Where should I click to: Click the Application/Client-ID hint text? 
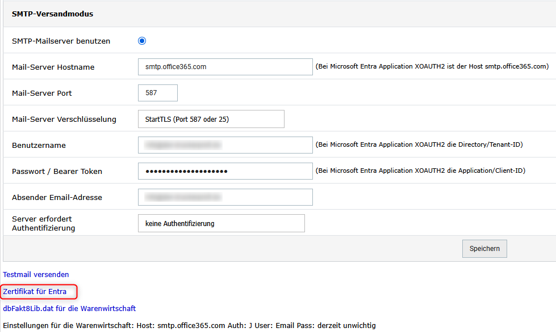click(420, 171)
